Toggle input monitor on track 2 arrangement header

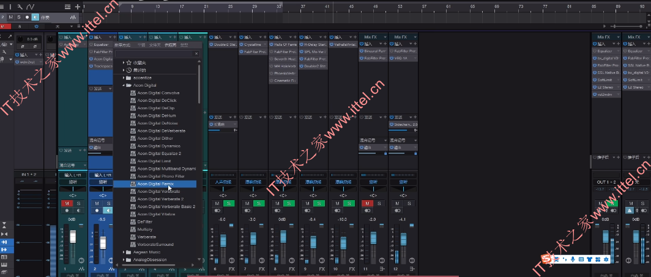[35, 17]
